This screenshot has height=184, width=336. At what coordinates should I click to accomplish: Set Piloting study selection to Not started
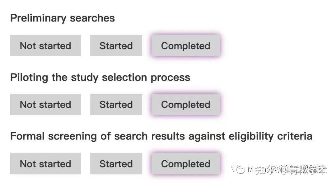pos(45,104)
